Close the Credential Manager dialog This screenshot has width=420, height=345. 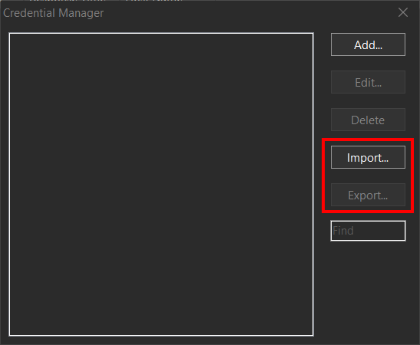(x=403, y=12)
